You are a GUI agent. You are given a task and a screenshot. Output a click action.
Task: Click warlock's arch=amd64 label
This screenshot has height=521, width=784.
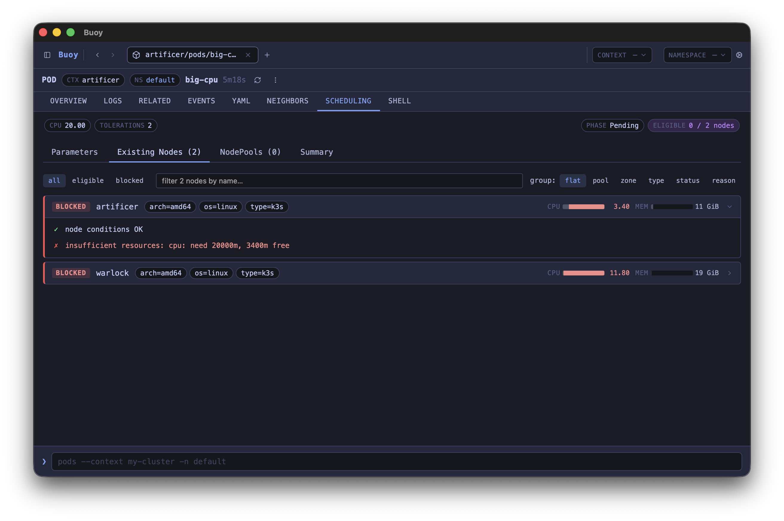[x=161, y=273]
